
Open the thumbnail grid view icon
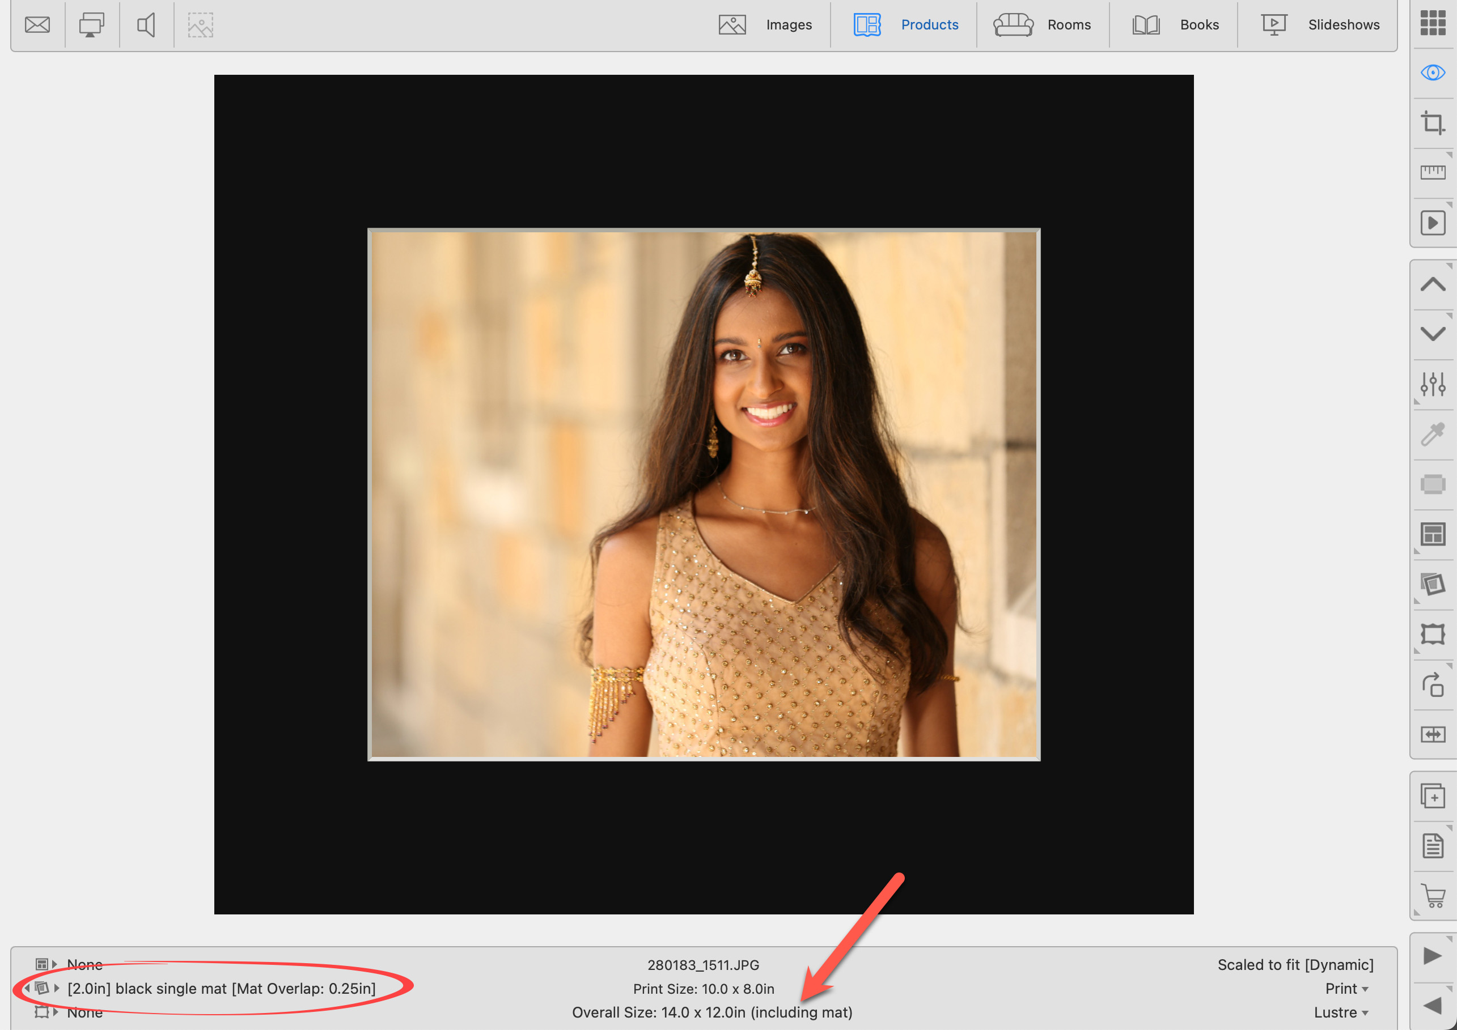[1432, 23]
